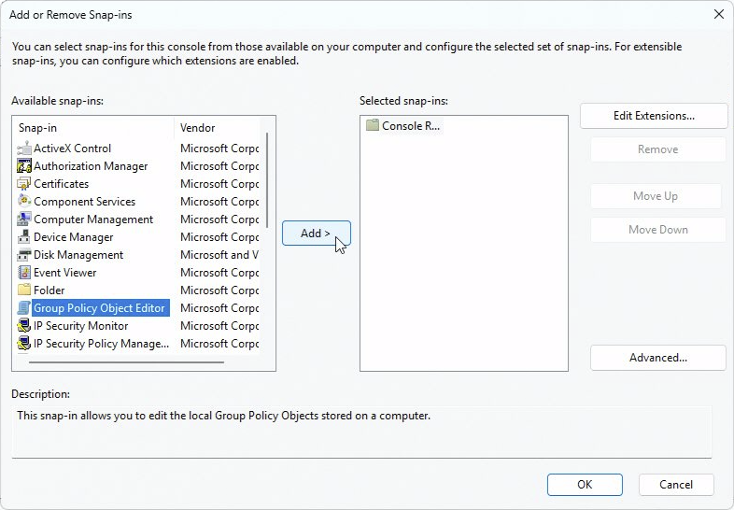Select Console Root in selected snap-ins
The width and height of the screenshot is (734, 510).
410,126
